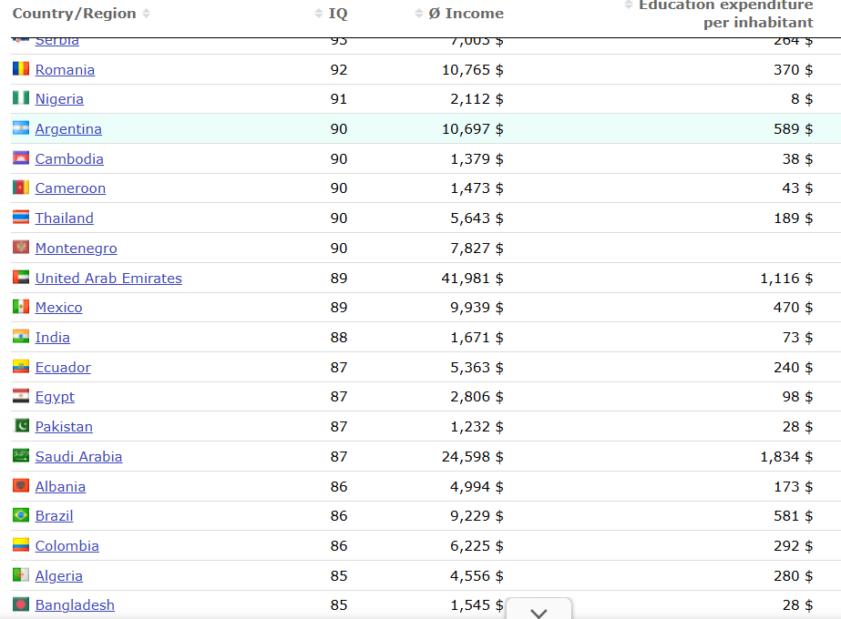
Task: Select India's IQ value 88
Action: click(x=339, y=338)
